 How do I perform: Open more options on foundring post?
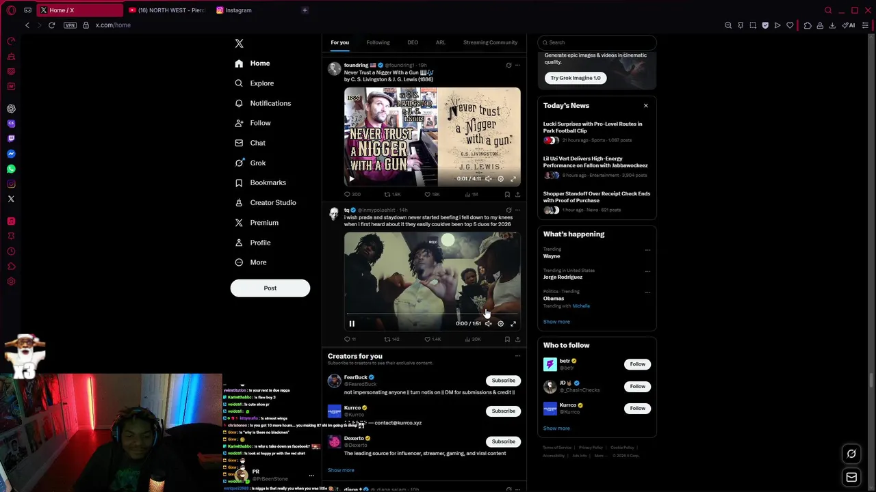(517, 66)
